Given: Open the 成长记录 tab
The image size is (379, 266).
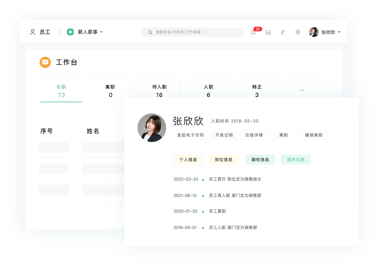Looking at the screenshot, I should pos(295,160).
